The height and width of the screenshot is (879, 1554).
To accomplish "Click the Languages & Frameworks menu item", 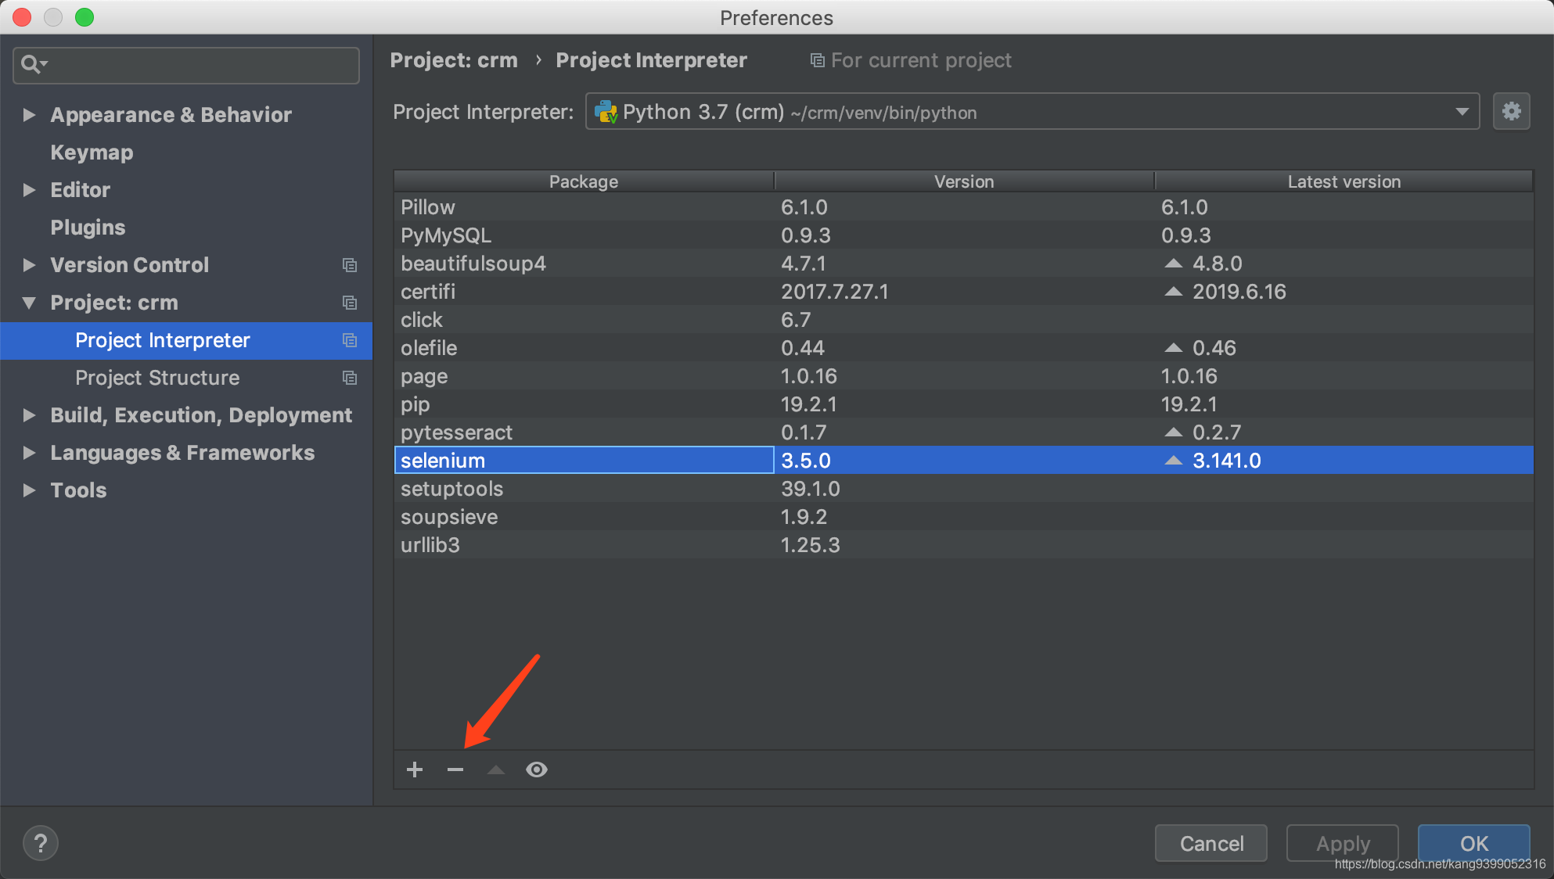I will (x=182, y=452).
